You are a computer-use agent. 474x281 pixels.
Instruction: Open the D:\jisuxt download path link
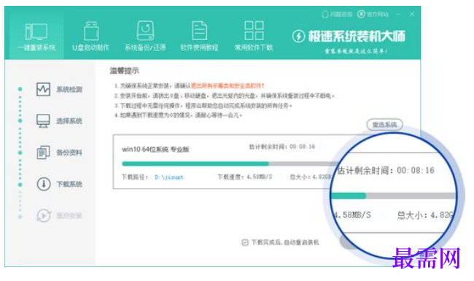pos(169,177)
